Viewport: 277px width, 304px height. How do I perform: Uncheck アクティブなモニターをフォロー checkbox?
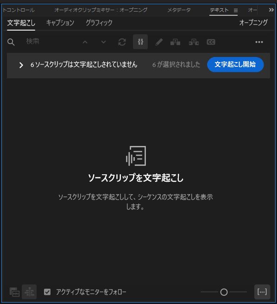[47, 292]
